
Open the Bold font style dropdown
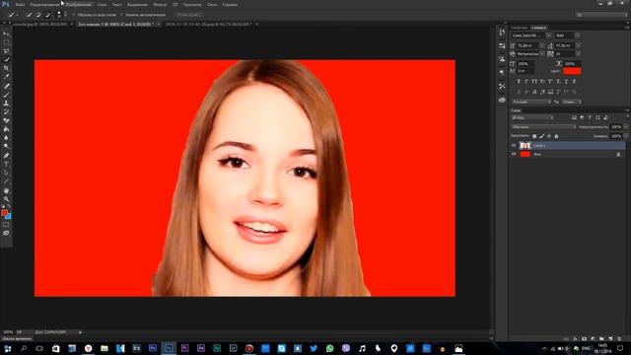[578, 35]
